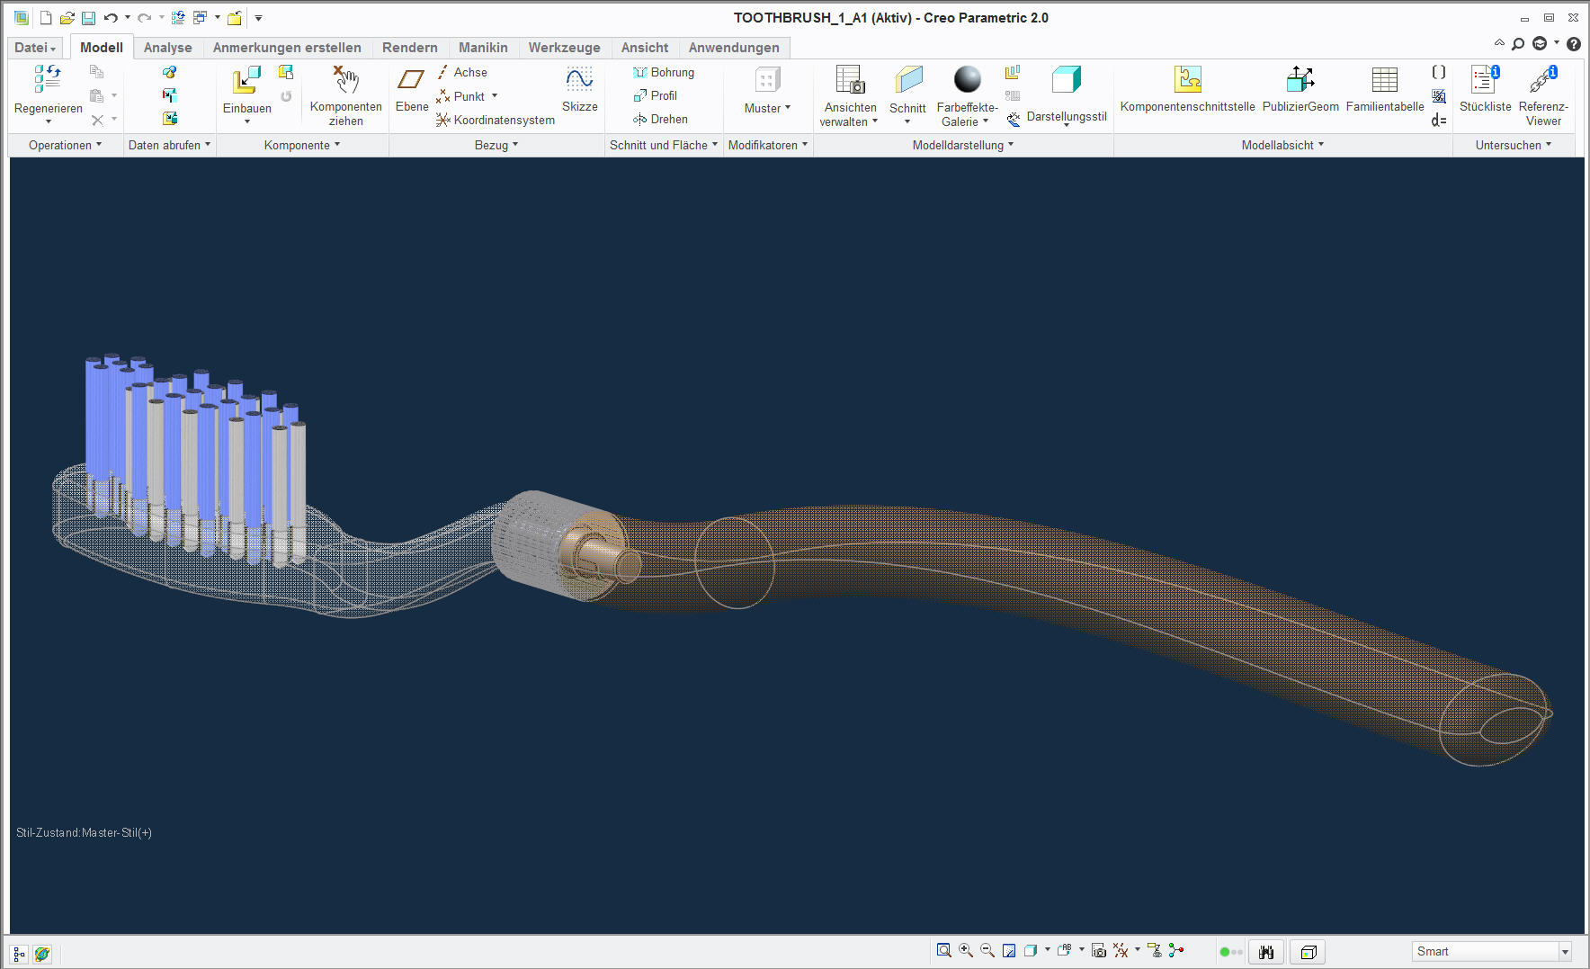Click the binoculars search tool button
1590x969 pixels.
1266,952
